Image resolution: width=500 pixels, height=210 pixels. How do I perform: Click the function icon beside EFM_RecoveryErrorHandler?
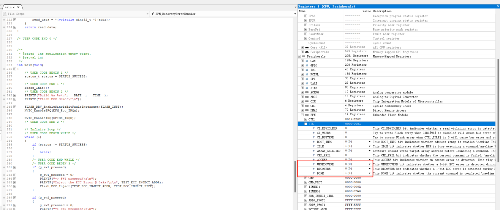153,14
